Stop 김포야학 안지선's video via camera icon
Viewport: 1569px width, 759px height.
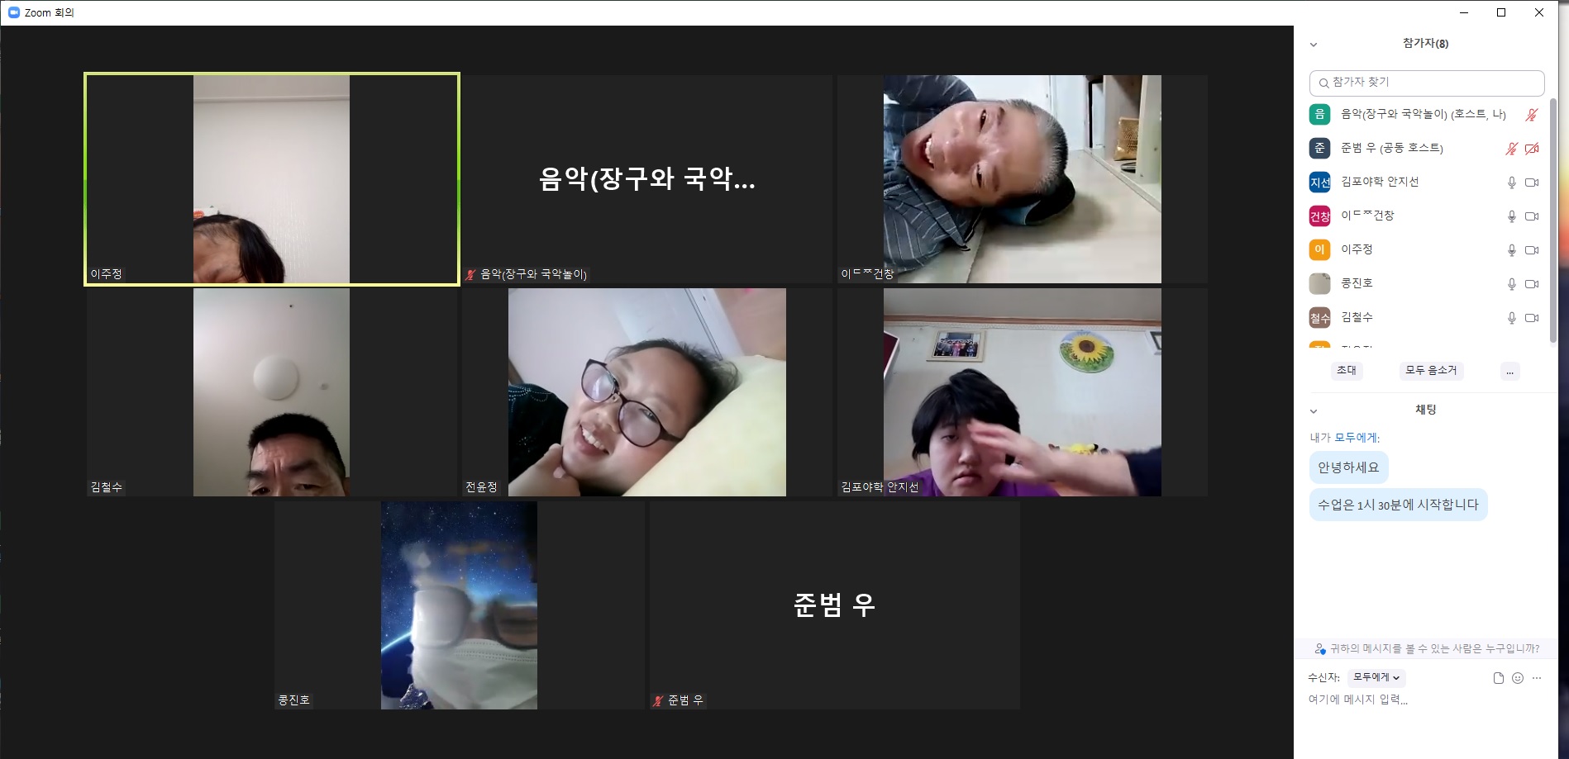[1532, 183]
